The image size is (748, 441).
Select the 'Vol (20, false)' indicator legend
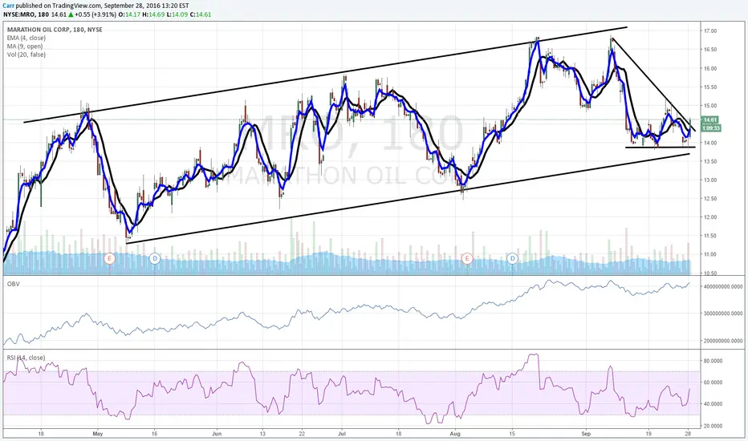(26, 55)
